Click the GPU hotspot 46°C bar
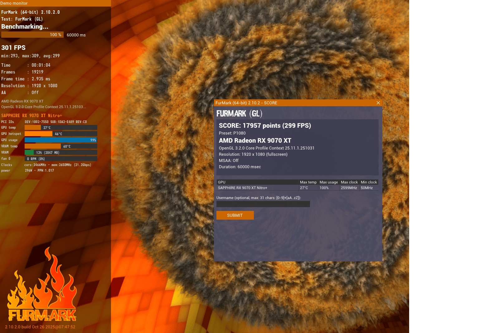 point(61,134)
